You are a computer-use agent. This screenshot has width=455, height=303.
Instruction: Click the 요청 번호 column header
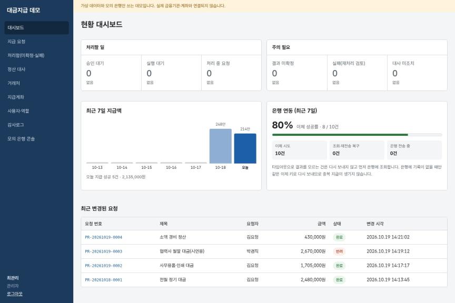pos(93,224)
